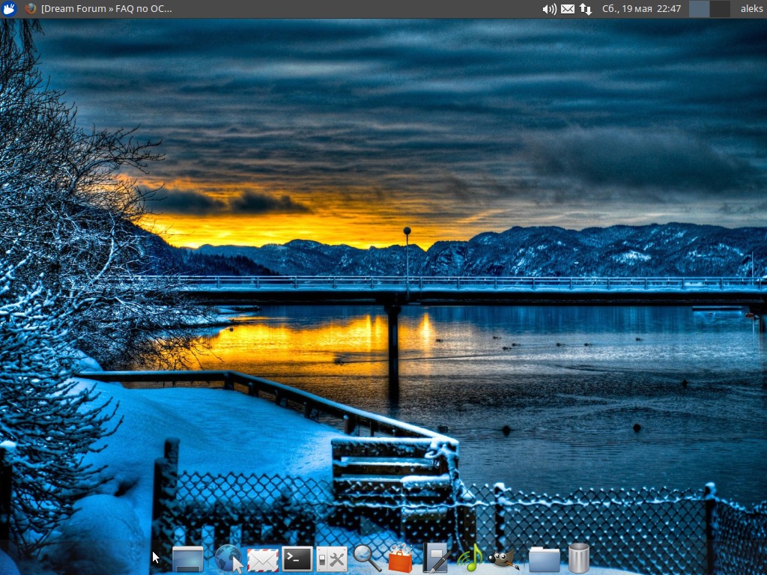This screenshot has width=767, height=575.
Task: Open the calendar from the date and time
Action: click(x=641, y=9)
